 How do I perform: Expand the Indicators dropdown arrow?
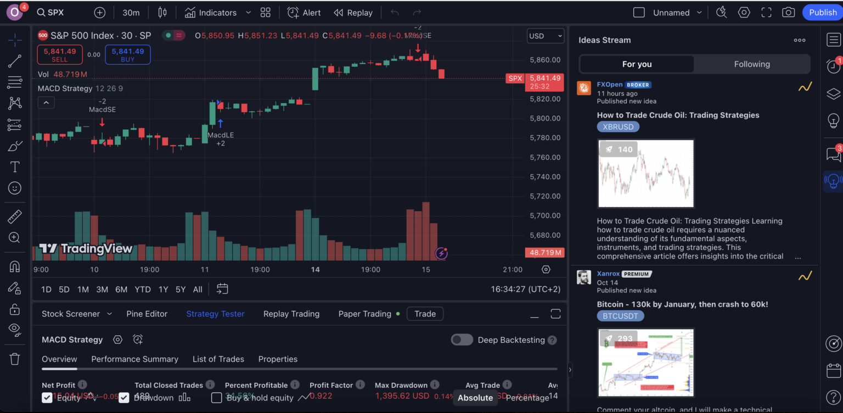(x=248, y=13)
